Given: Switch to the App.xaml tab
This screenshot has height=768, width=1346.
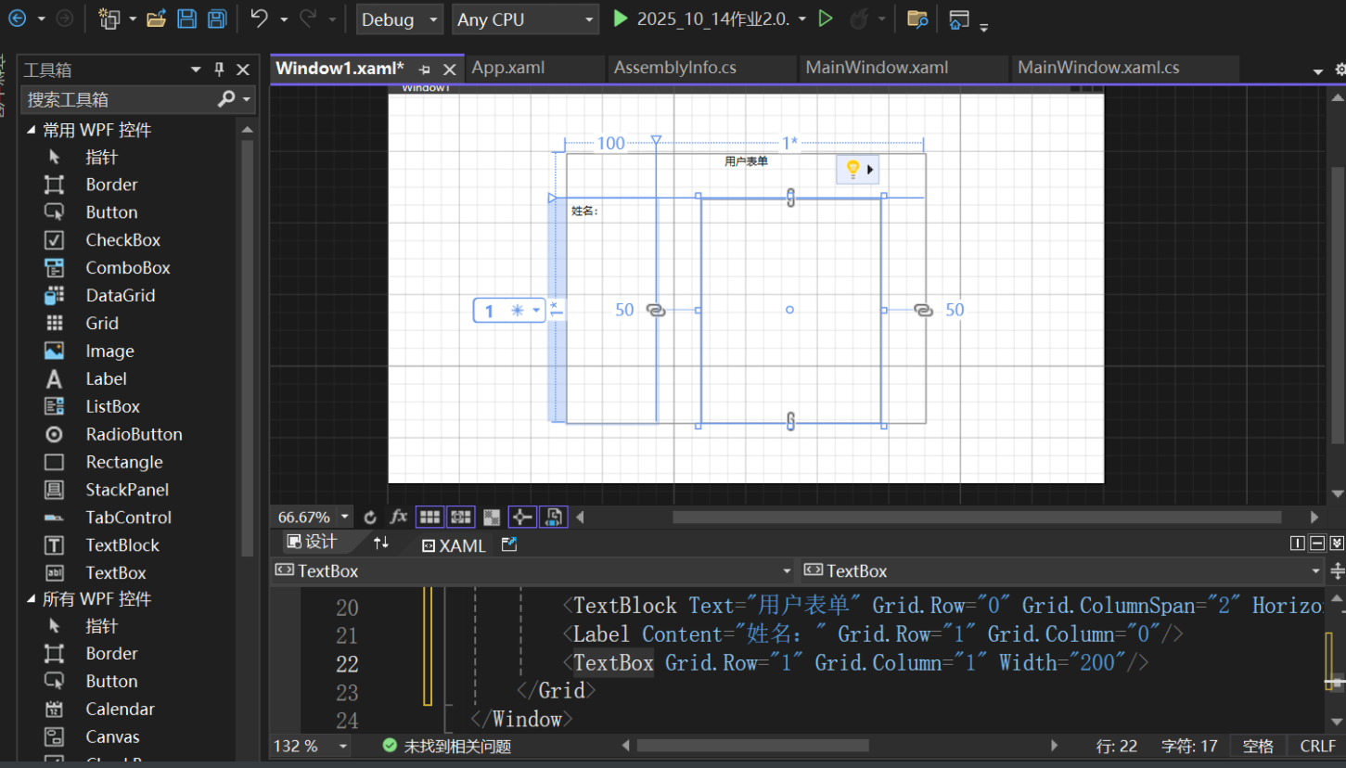Looking at the screenshot, I should (x=508, y=68).
